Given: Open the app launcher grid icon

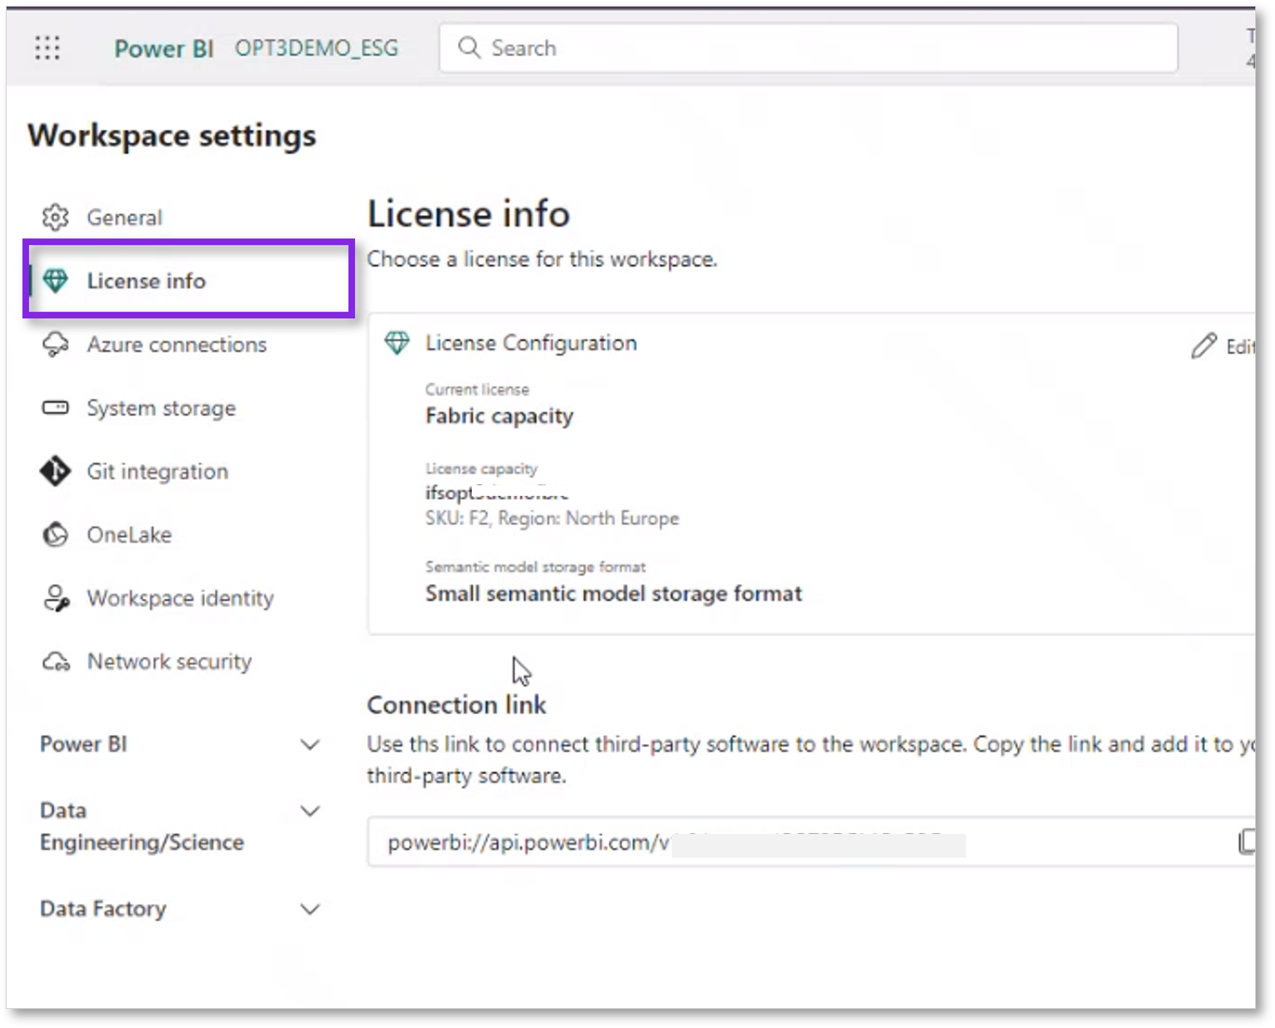Looking at the screenshot, I should tap(48, 48).
